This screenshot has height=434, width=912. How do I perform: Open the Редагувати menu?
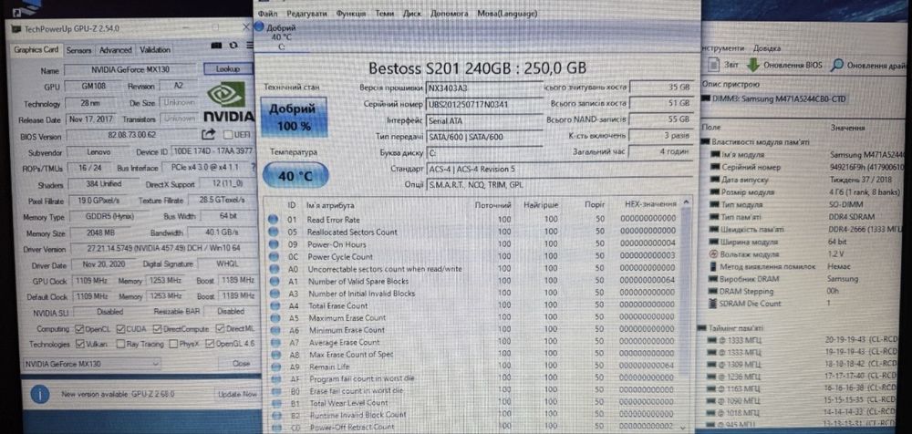307,14
